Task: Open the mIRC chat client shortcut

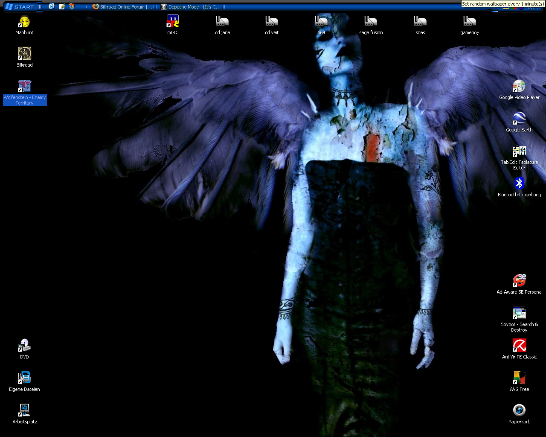Action: 173,22
